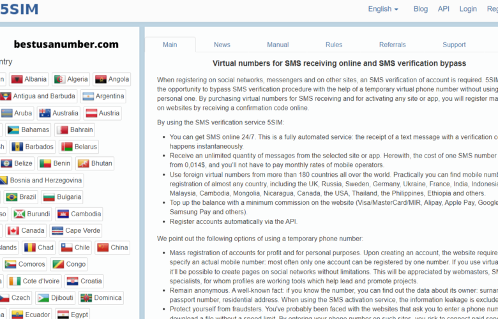Click the Dominica flag icon
This screenshot has width=498, height=319.
pyautogui.click(x=86, y=298)
